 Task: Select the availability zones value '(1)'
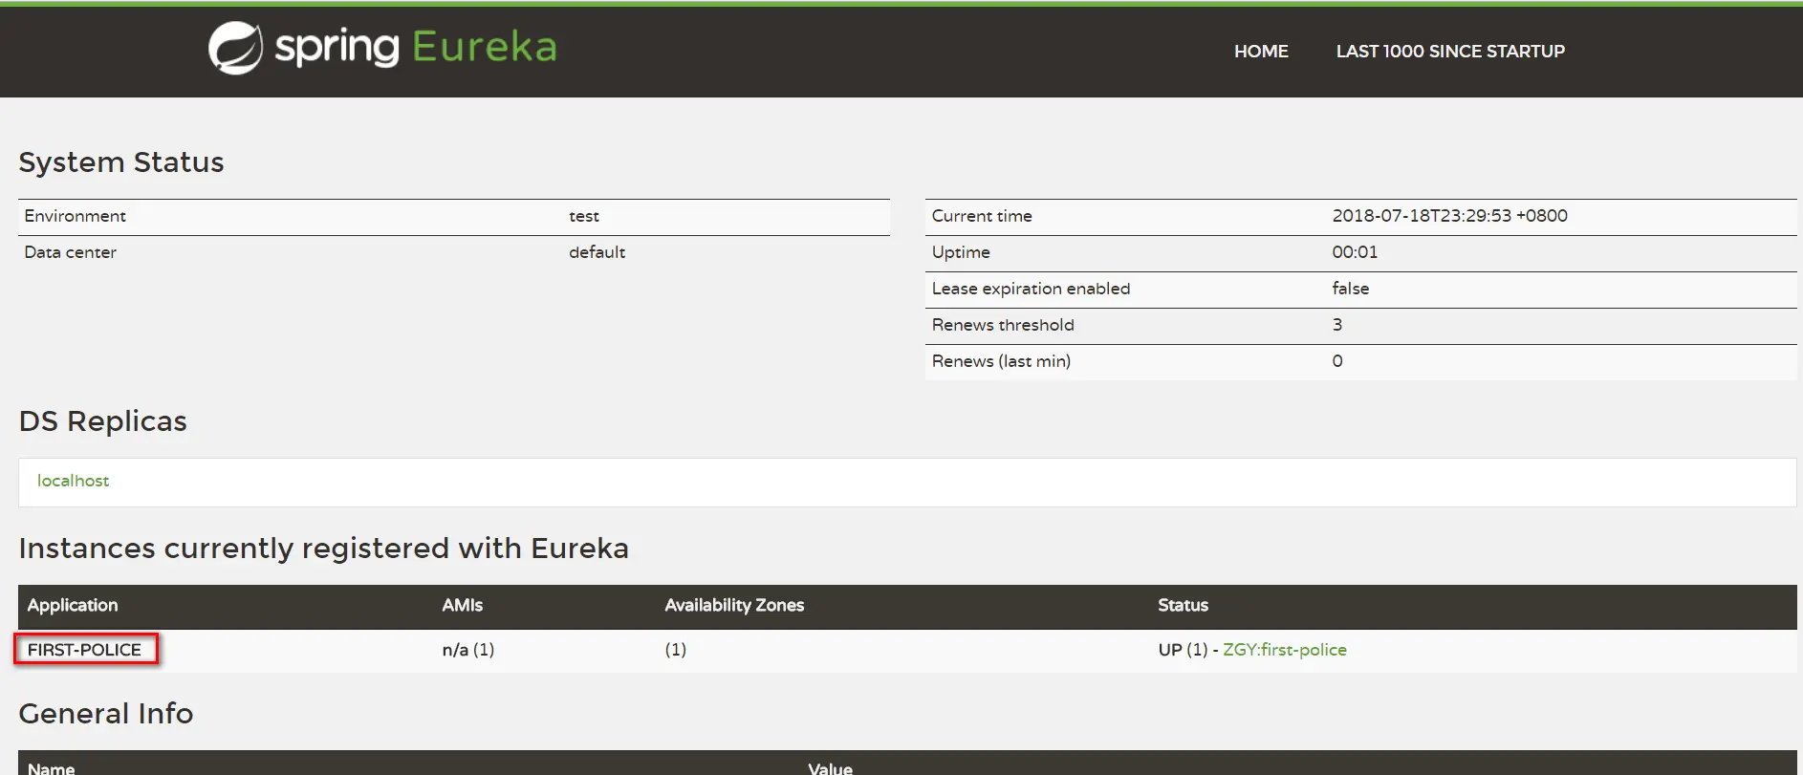[675, 650]
